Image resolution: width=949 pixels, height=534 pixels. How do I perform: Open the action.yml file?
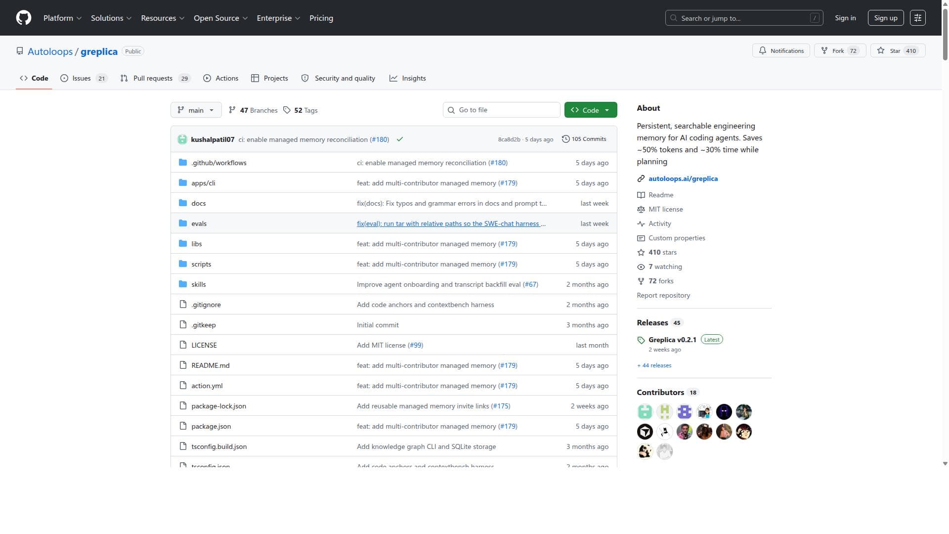tap(207, 386)
